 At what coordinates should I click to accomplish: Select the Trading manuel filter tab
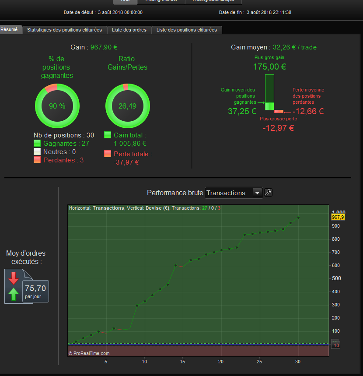point(161,1)
